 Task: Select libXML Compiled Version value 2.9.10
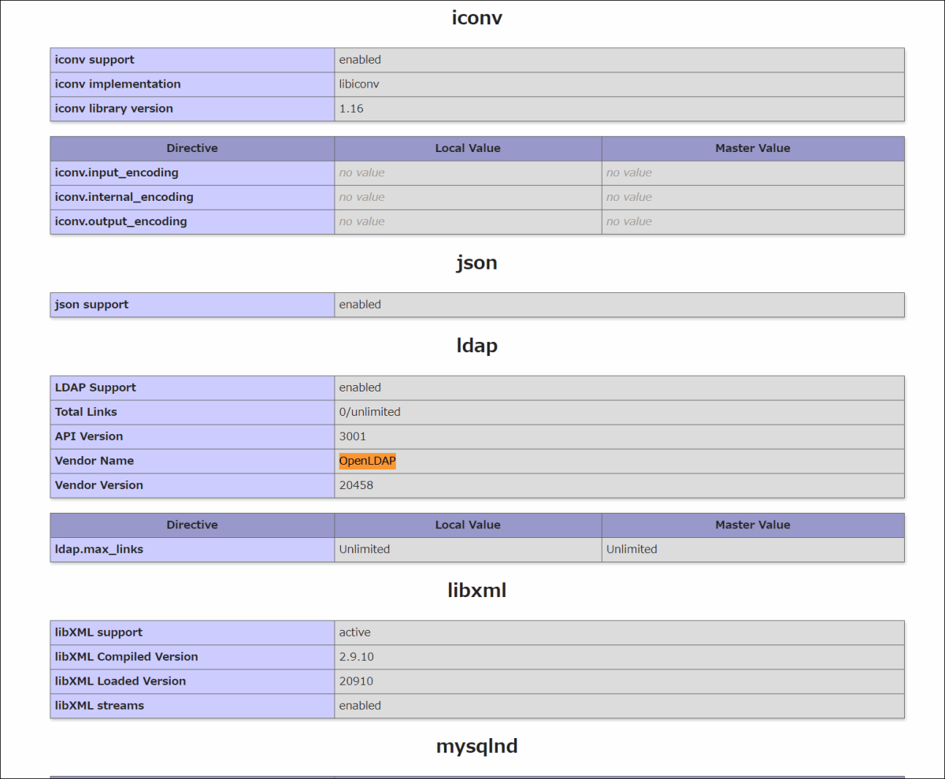[x=358, y=657]
